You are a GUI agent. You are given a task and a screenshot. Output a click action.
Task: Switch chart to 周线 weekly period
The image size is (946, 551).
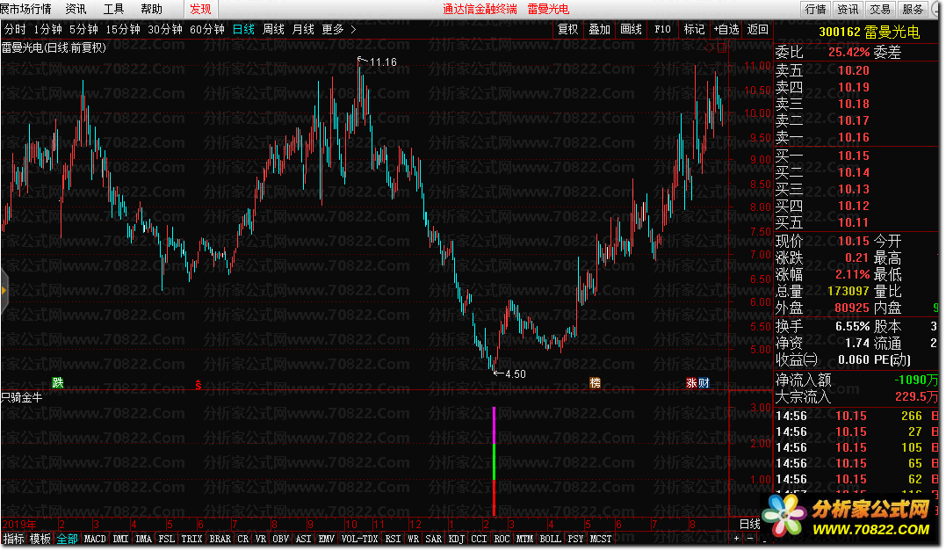tap(273, 29)
